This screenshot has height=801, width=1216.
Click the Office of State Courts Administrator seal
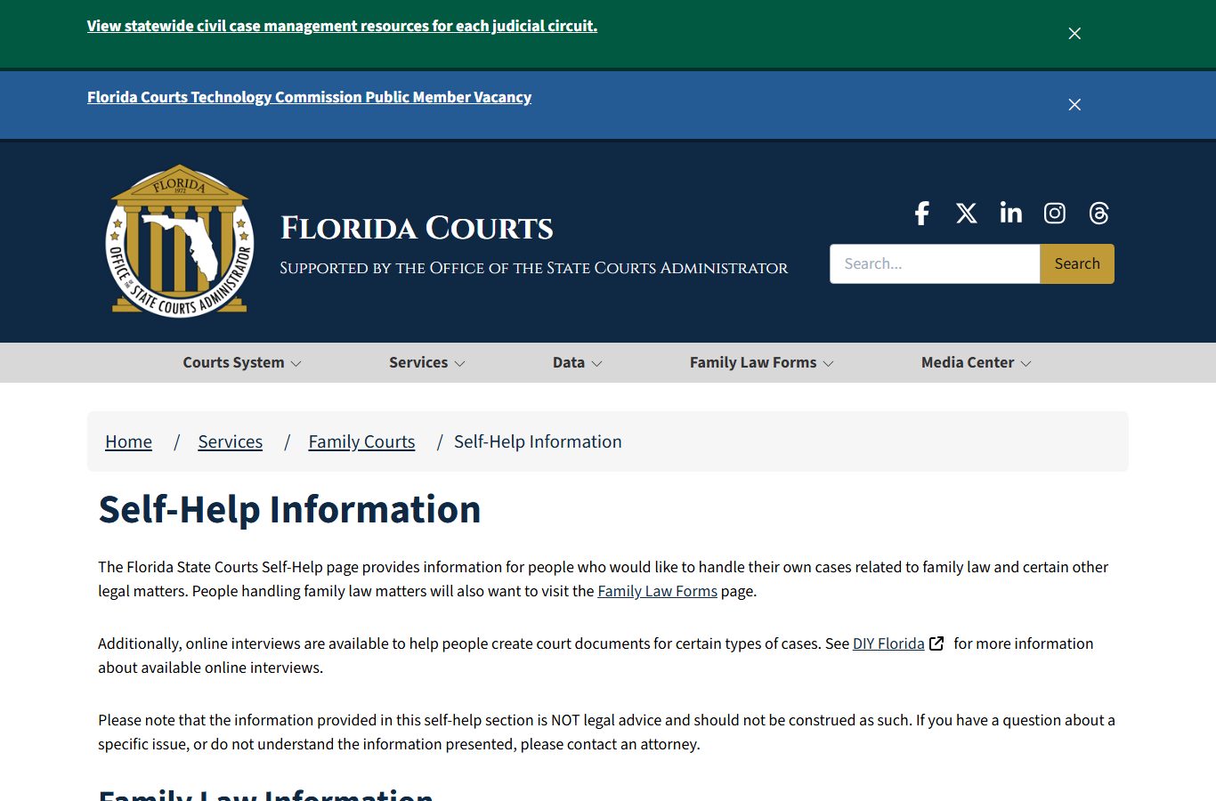point(180,240)
